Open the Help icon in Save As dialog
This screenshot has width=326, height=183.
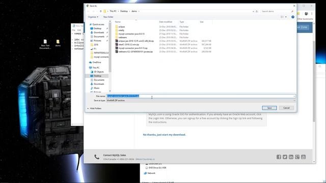pyautogui.click(x=293, y=17)
